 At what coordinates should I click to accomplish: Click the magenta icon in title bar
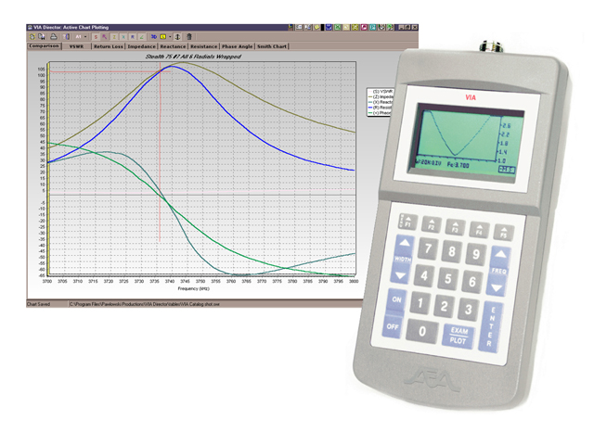pos(364,27)
